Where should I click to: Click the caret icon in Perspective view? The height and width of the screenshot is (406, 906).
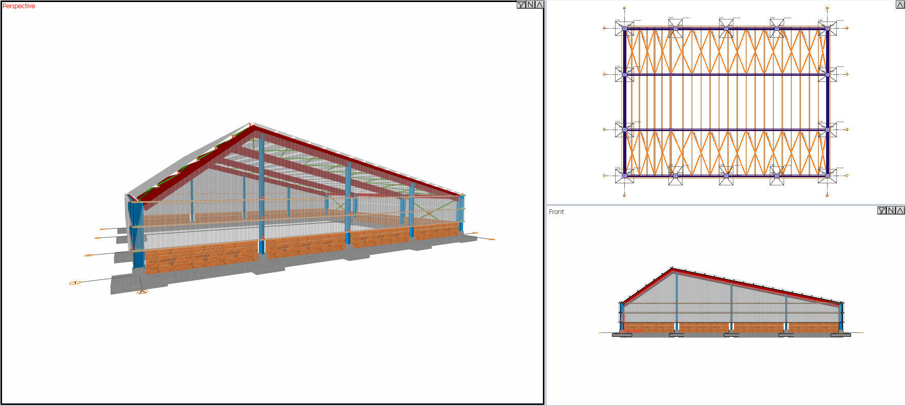tap(539, 5)
